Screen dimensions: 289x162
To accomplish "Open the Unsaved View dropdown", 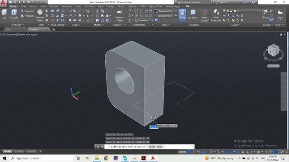I will 166,16.
